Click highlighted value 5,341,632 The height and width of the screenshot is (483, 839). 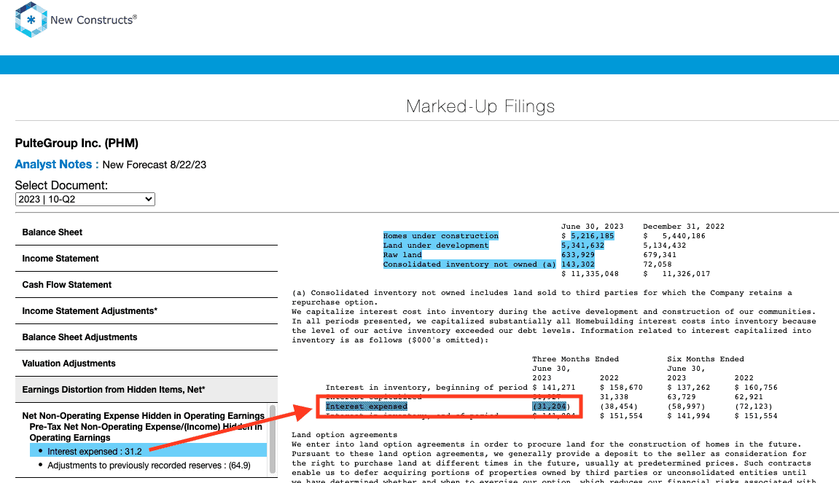pyautogui.click(x=582, y=246)
